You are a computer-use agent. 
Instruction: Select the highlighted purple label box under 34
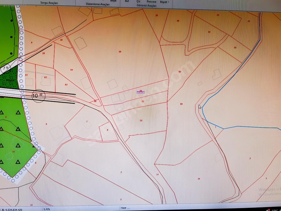(x=140, y=92)
